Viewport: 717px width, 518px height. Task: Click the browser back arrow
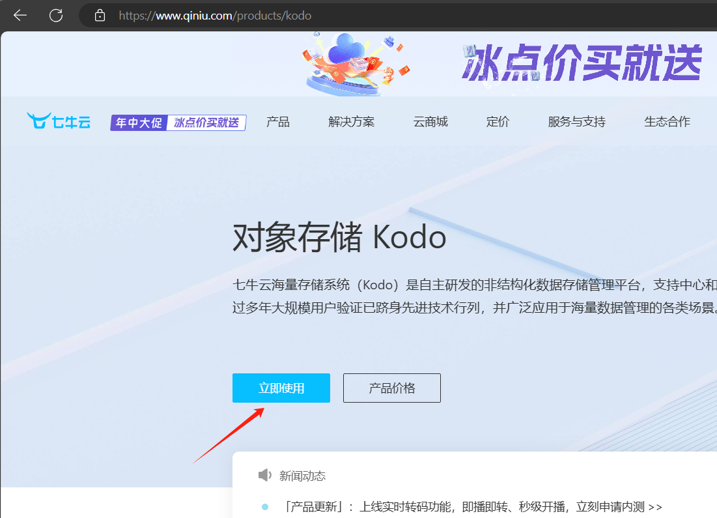[20, 15]
